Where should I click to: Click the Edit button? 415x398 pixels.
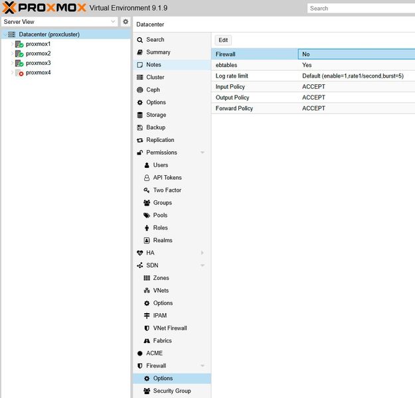[x=223, y=40]
